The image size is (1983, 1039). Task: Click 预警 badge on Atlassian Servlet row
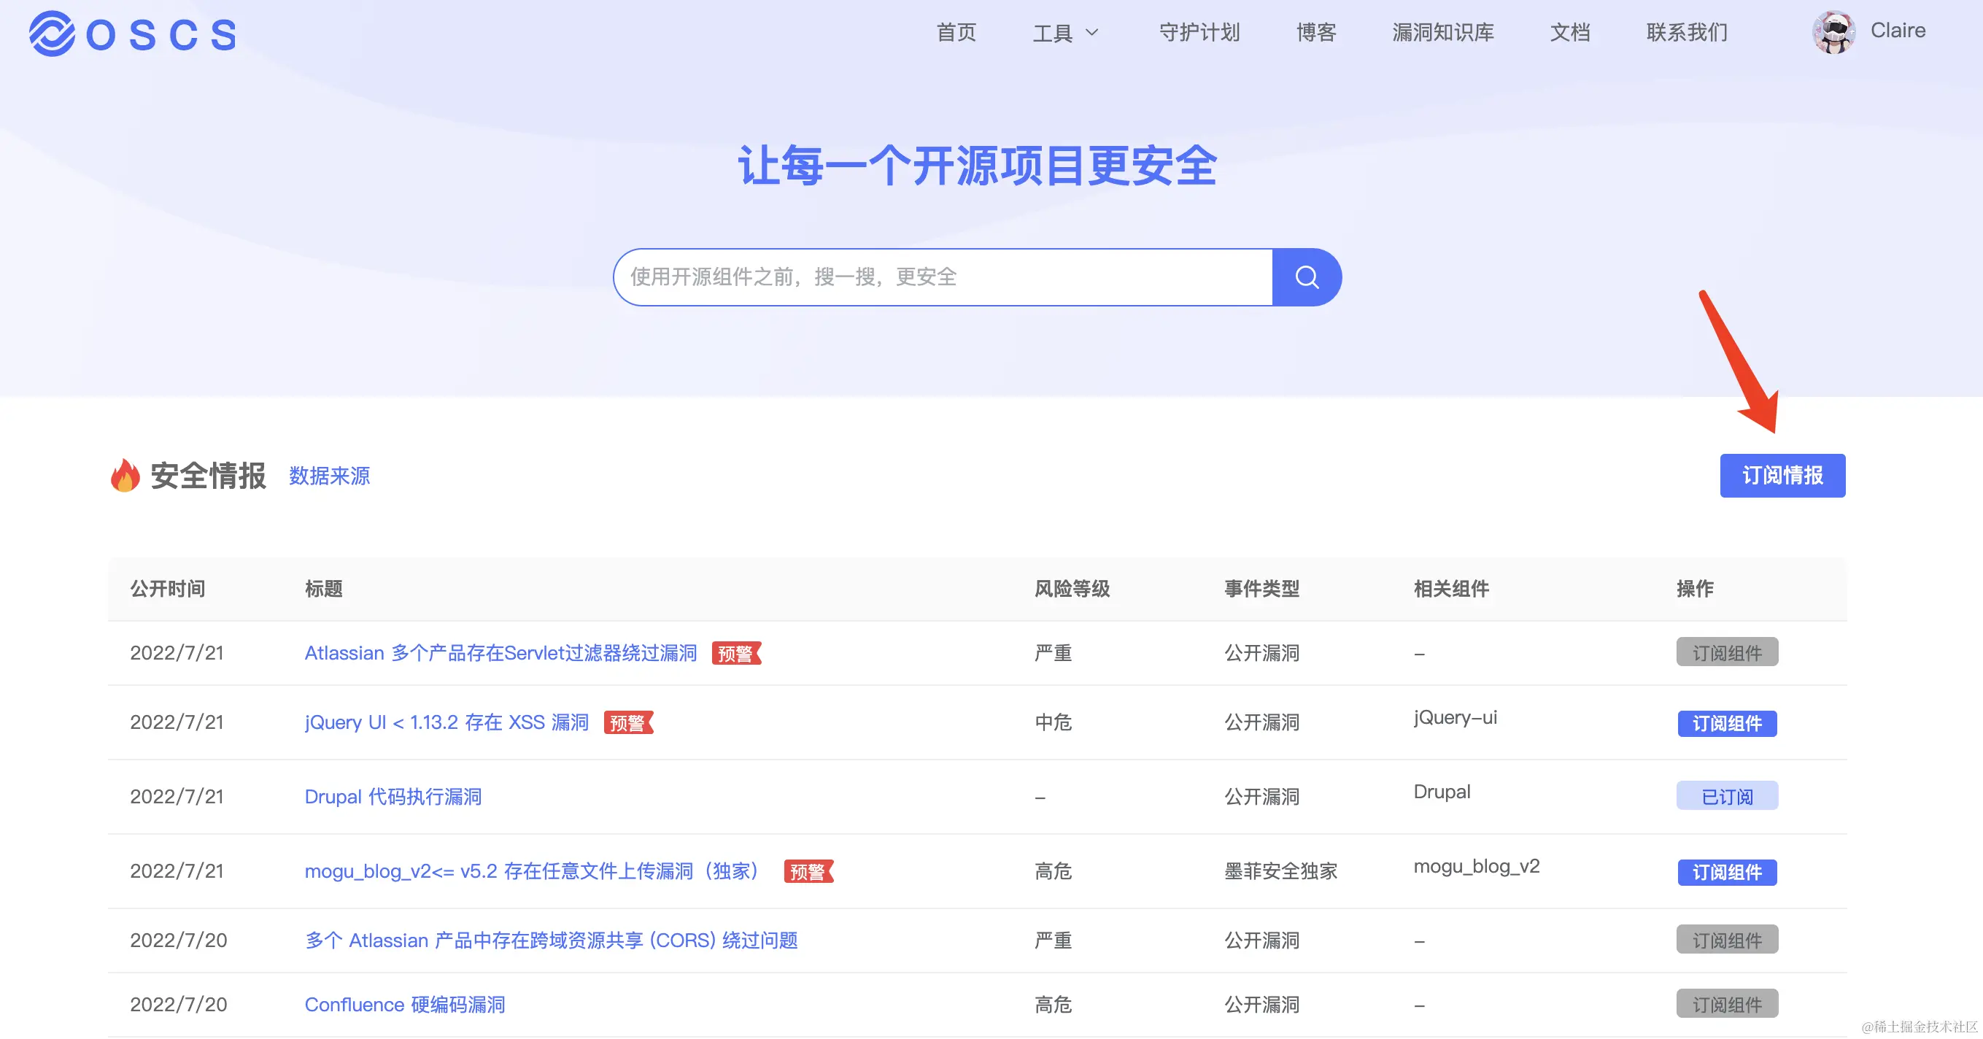[736, 654]
